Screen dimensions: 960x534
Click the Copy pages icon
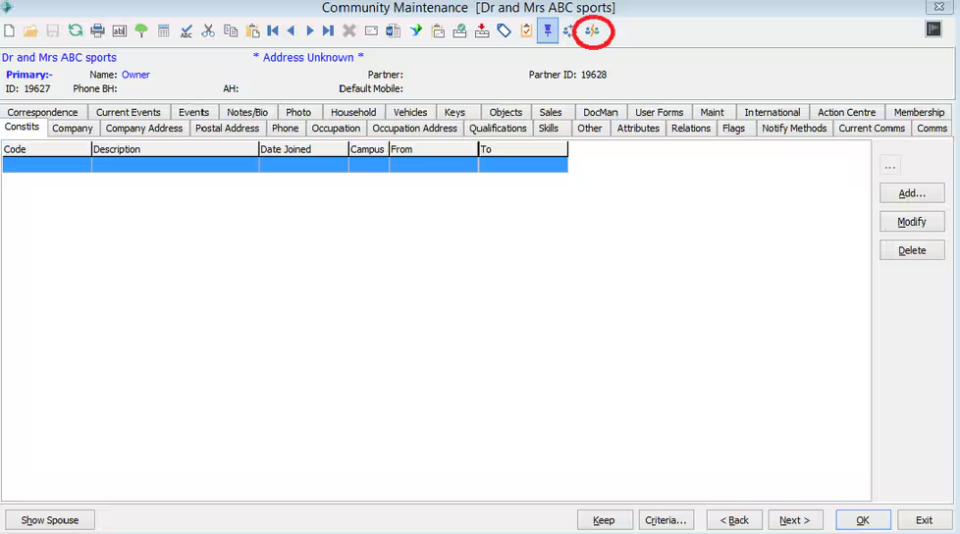pos(231,30)
